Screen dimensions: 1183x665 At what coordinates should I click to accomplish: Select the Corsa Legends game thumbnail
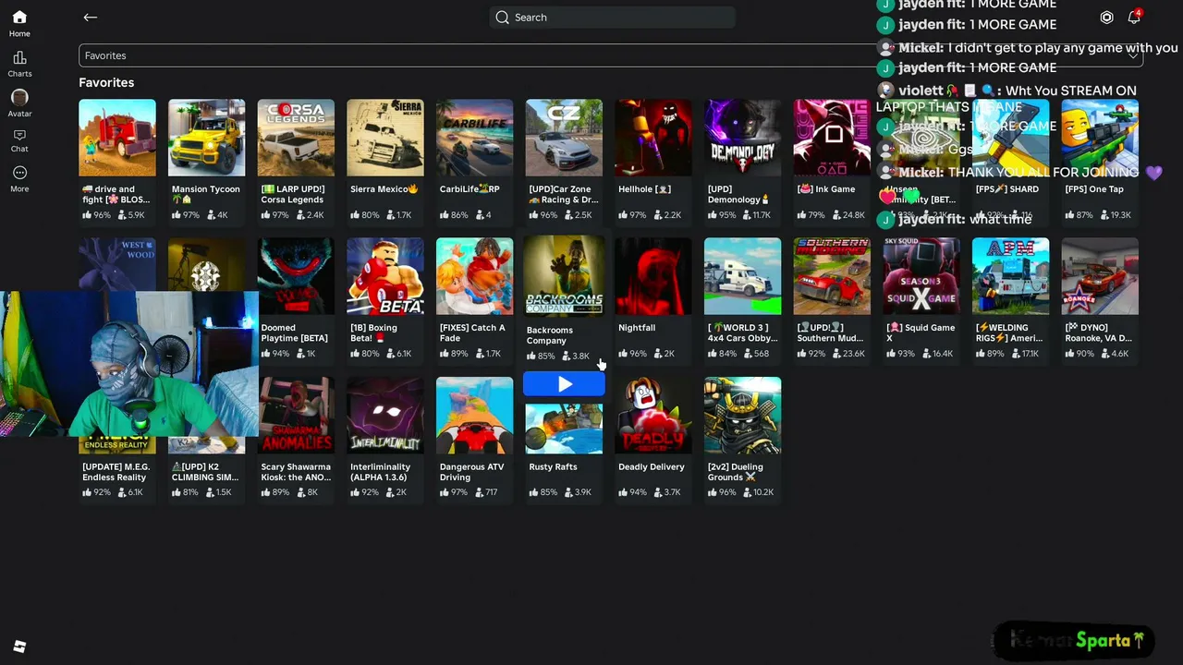point(296,138)
